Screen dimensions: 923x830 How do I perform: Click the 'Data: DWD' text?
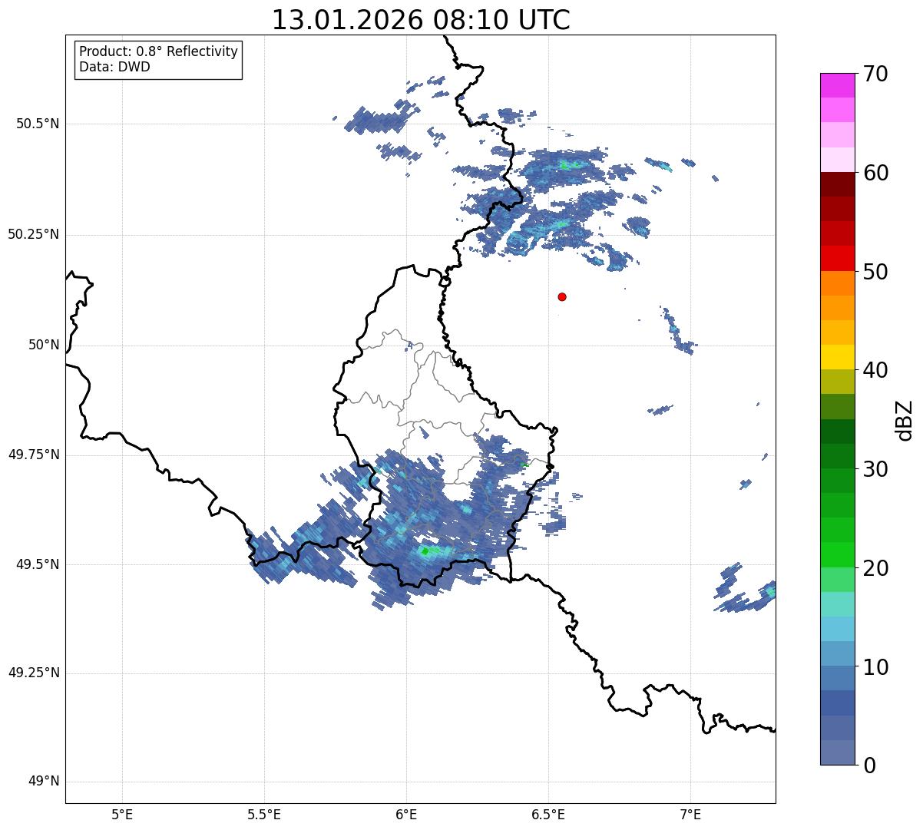[x=114, y=67]
